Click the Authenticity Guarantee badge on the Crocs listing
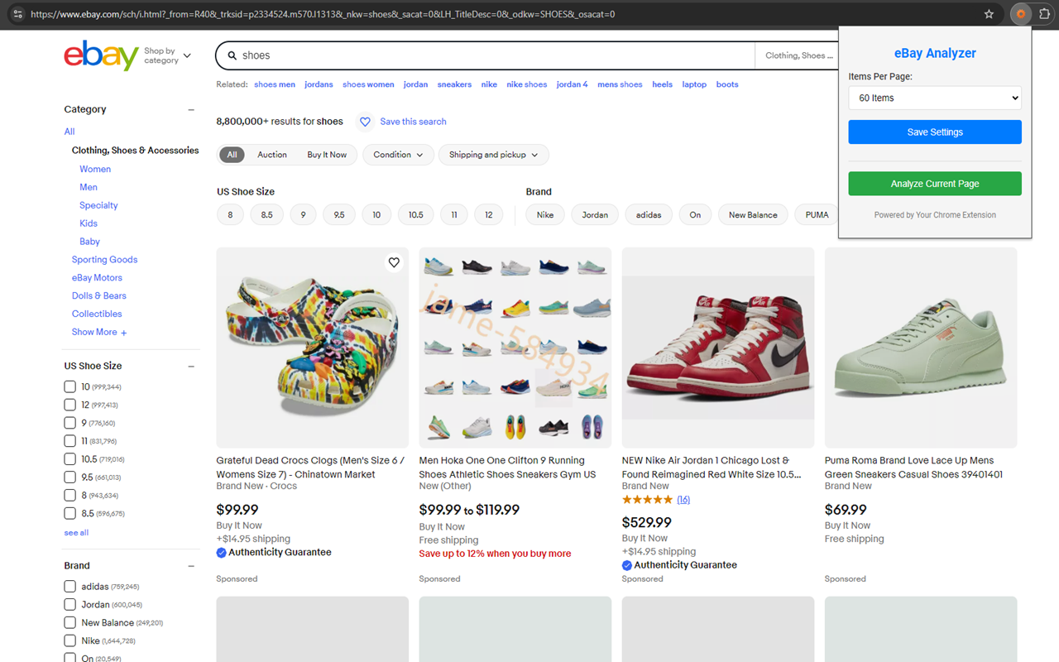1059x662 pixels. [x=274, y=553]
